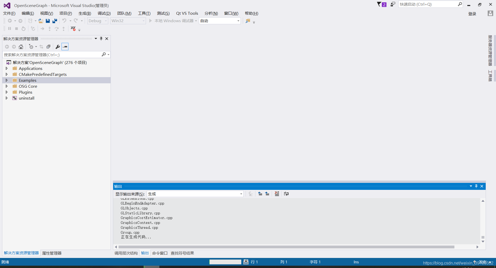The height and width of the screenshot is (268, 496).
Task: Click the Find in Files icon
Action: (x=248, y=21)
